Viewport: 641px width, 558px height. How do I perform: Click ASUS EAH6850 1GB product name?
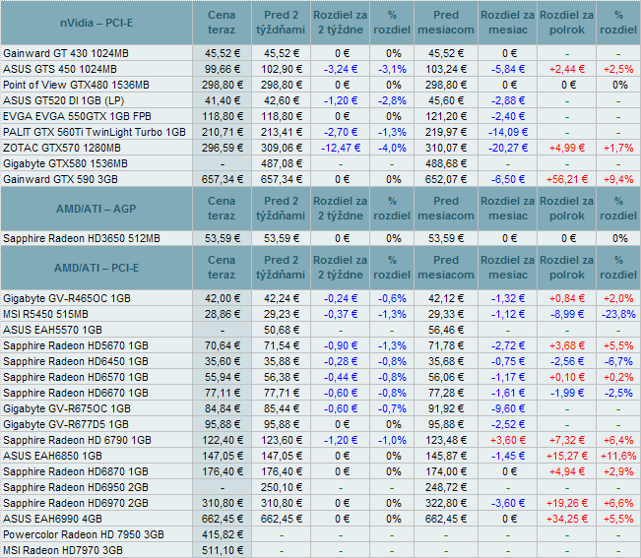(x=53, y=456)
